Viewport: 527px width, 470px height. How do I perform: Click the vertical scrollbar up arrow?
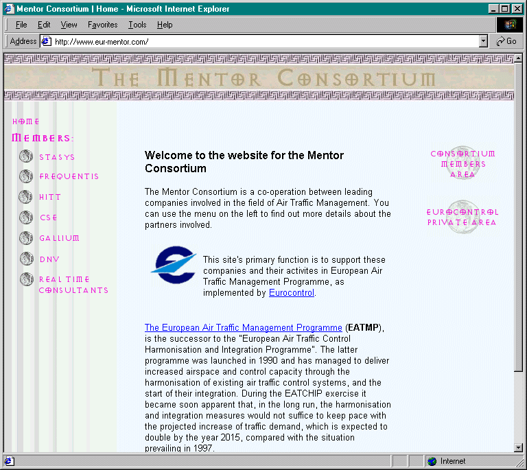518,58
